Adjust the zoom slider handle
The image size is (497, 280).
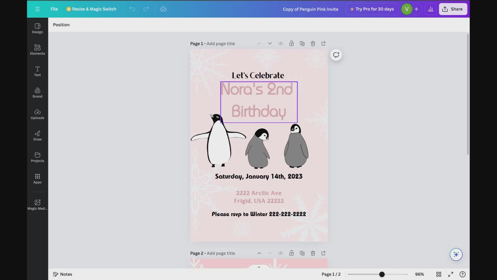[382, 274]
